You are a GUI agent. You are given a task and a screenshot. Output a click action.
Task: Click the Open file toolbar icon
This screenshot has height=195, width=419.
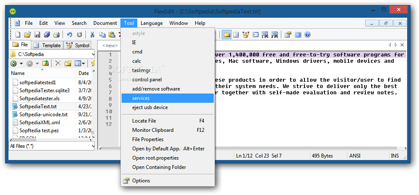(27, 35)
